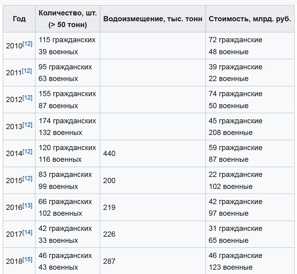The image size is (297, 274).
Task: Select the Стоимость, млрд. руб. header
Action: click(250, 19)
